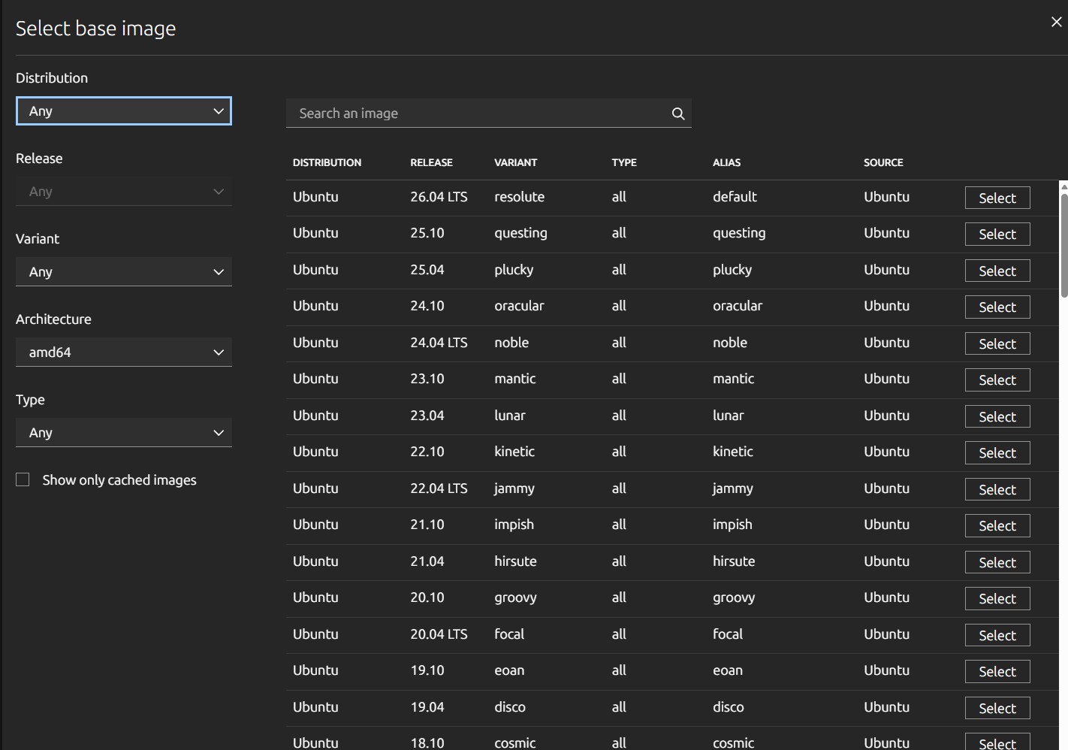Click the 'mantic' variant cell
This screenshot has height=750, width=1068.
(514, 379)
